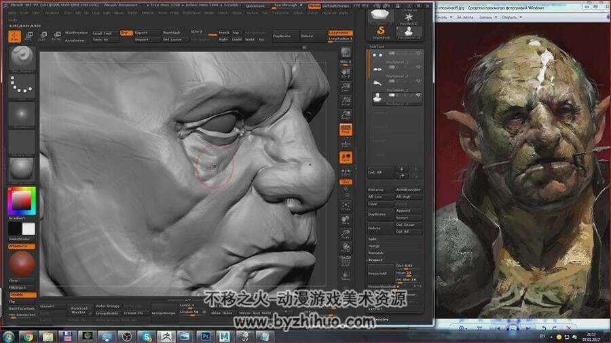Click the AAHalf icon
611x343 pixels.
346,115
